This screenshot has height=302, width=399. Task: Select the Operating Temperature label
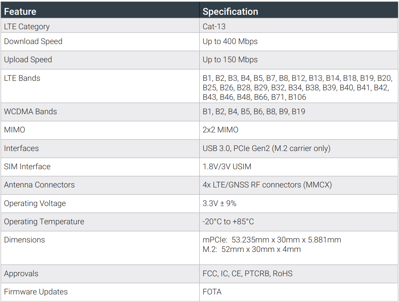(44, 222)
